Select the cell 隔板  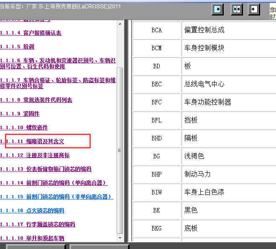point(229,138)
